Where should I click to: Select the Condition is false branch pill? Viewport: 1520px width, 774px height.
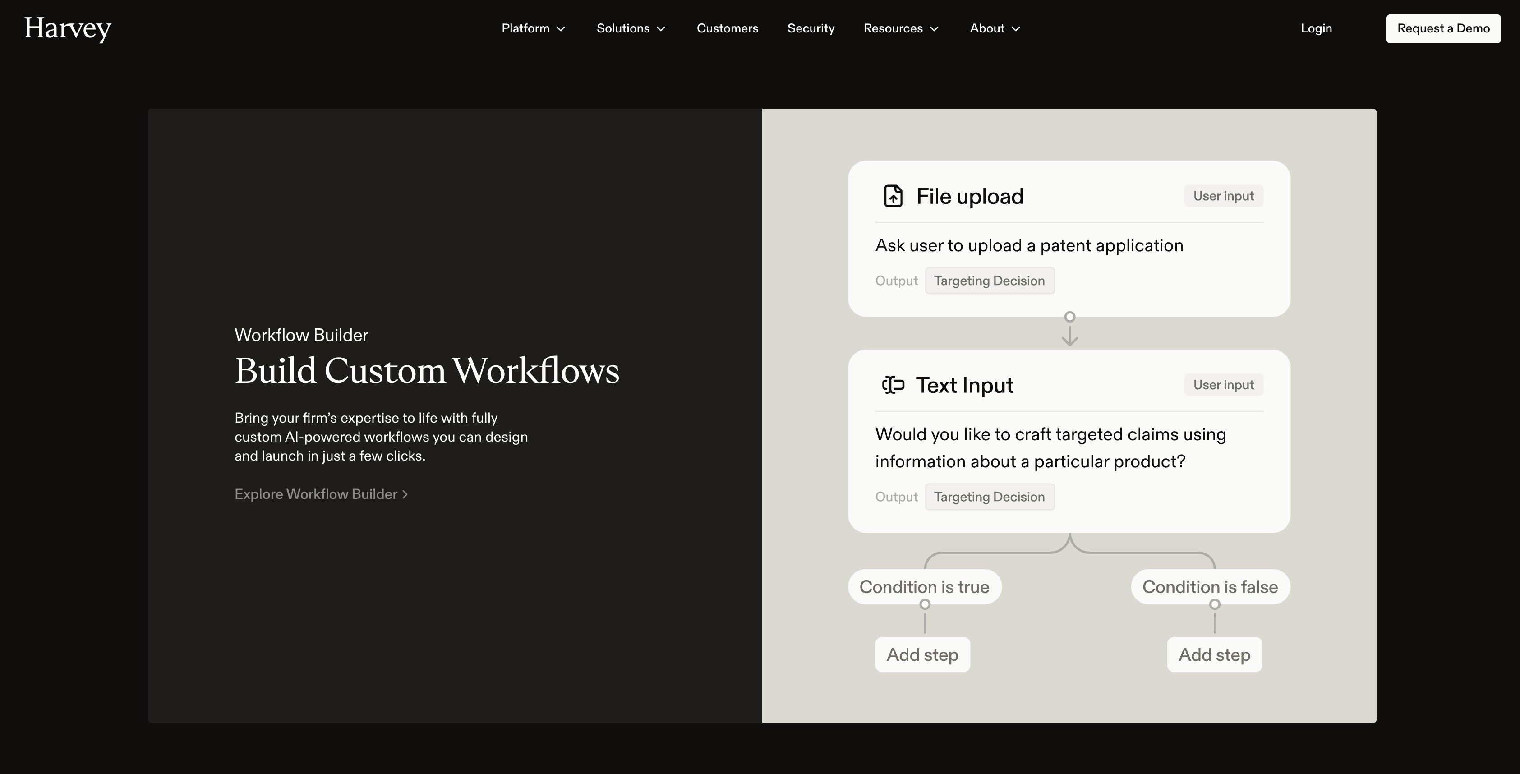point(1210,586)
